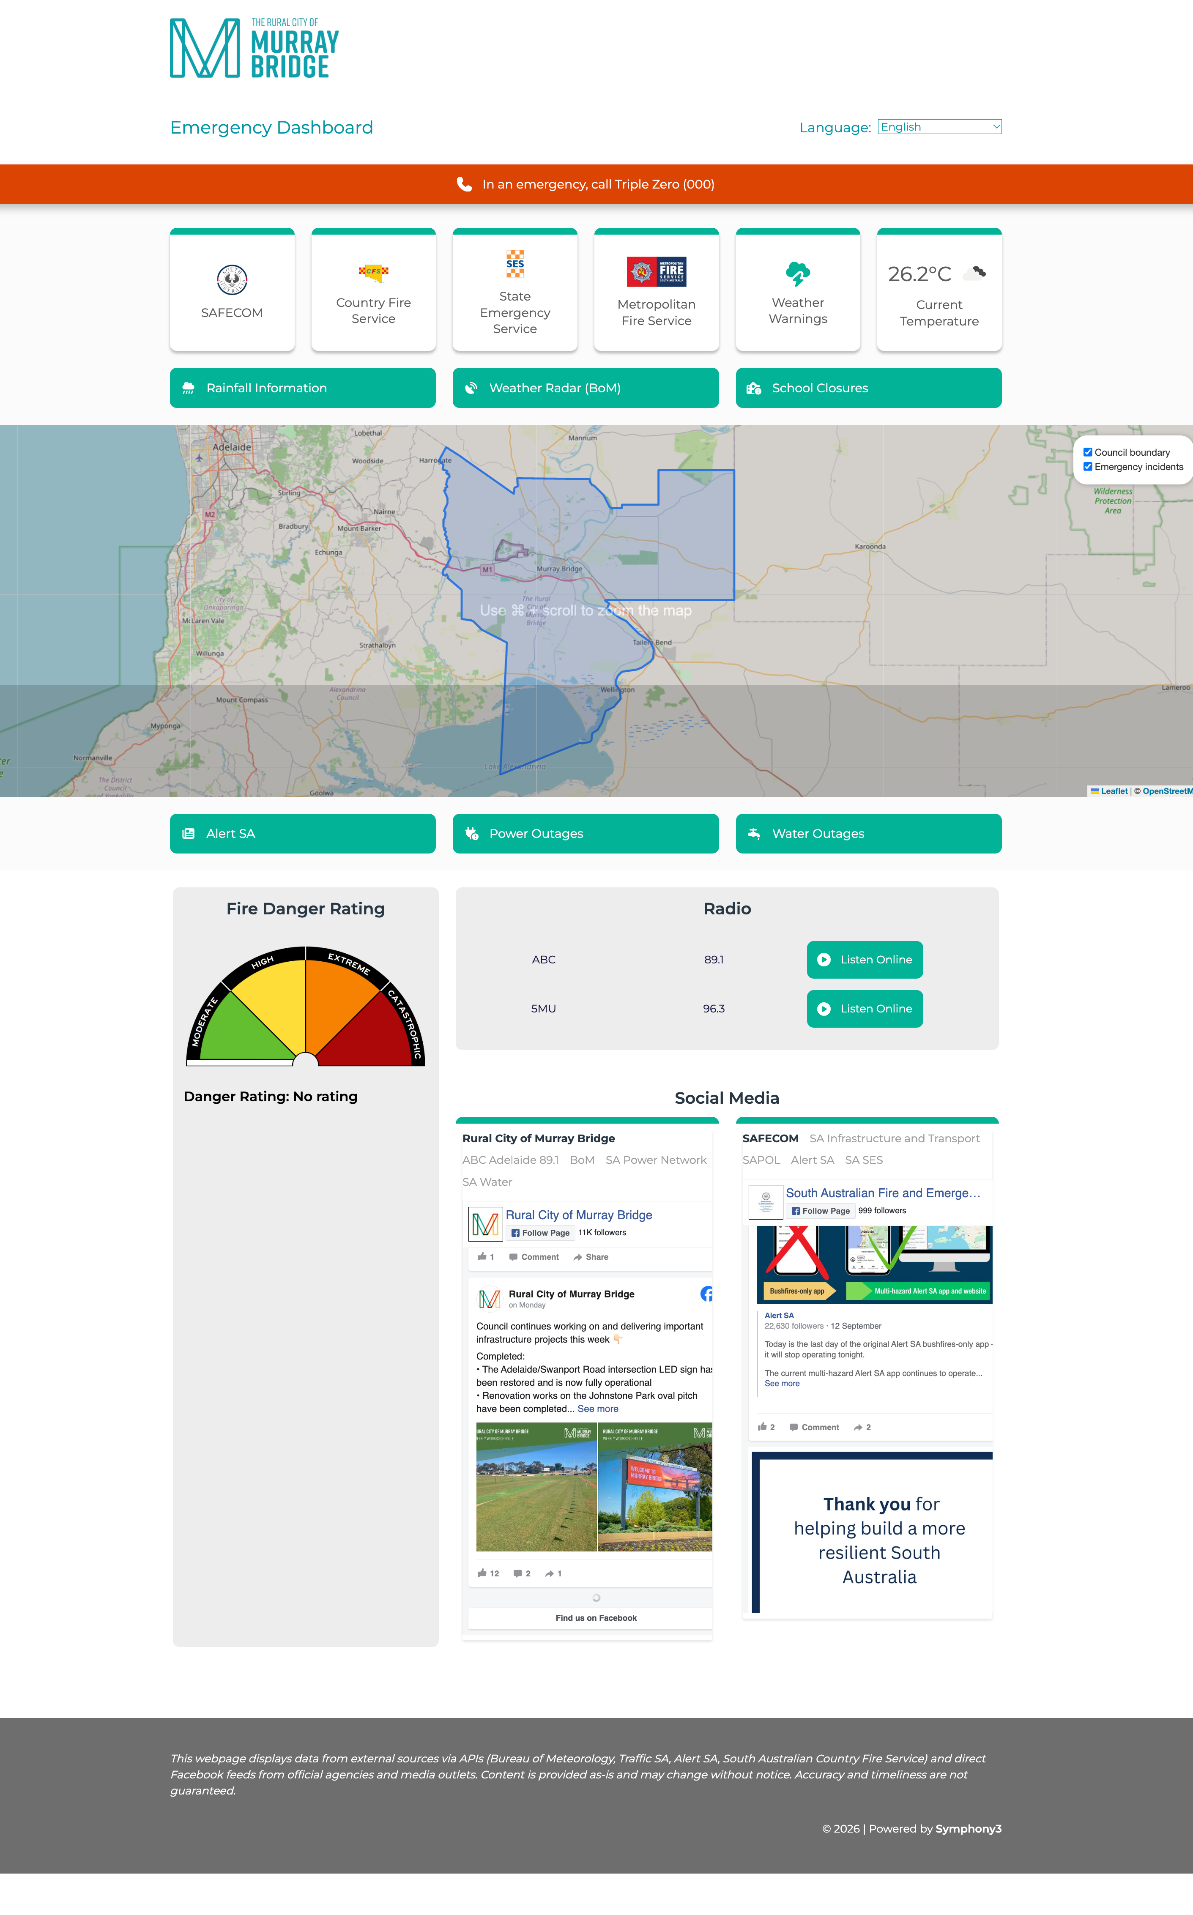The image size is (1193, 1915).
Task: Open SA Infrastructure and Transport tab
Action: coord(894,1138)
